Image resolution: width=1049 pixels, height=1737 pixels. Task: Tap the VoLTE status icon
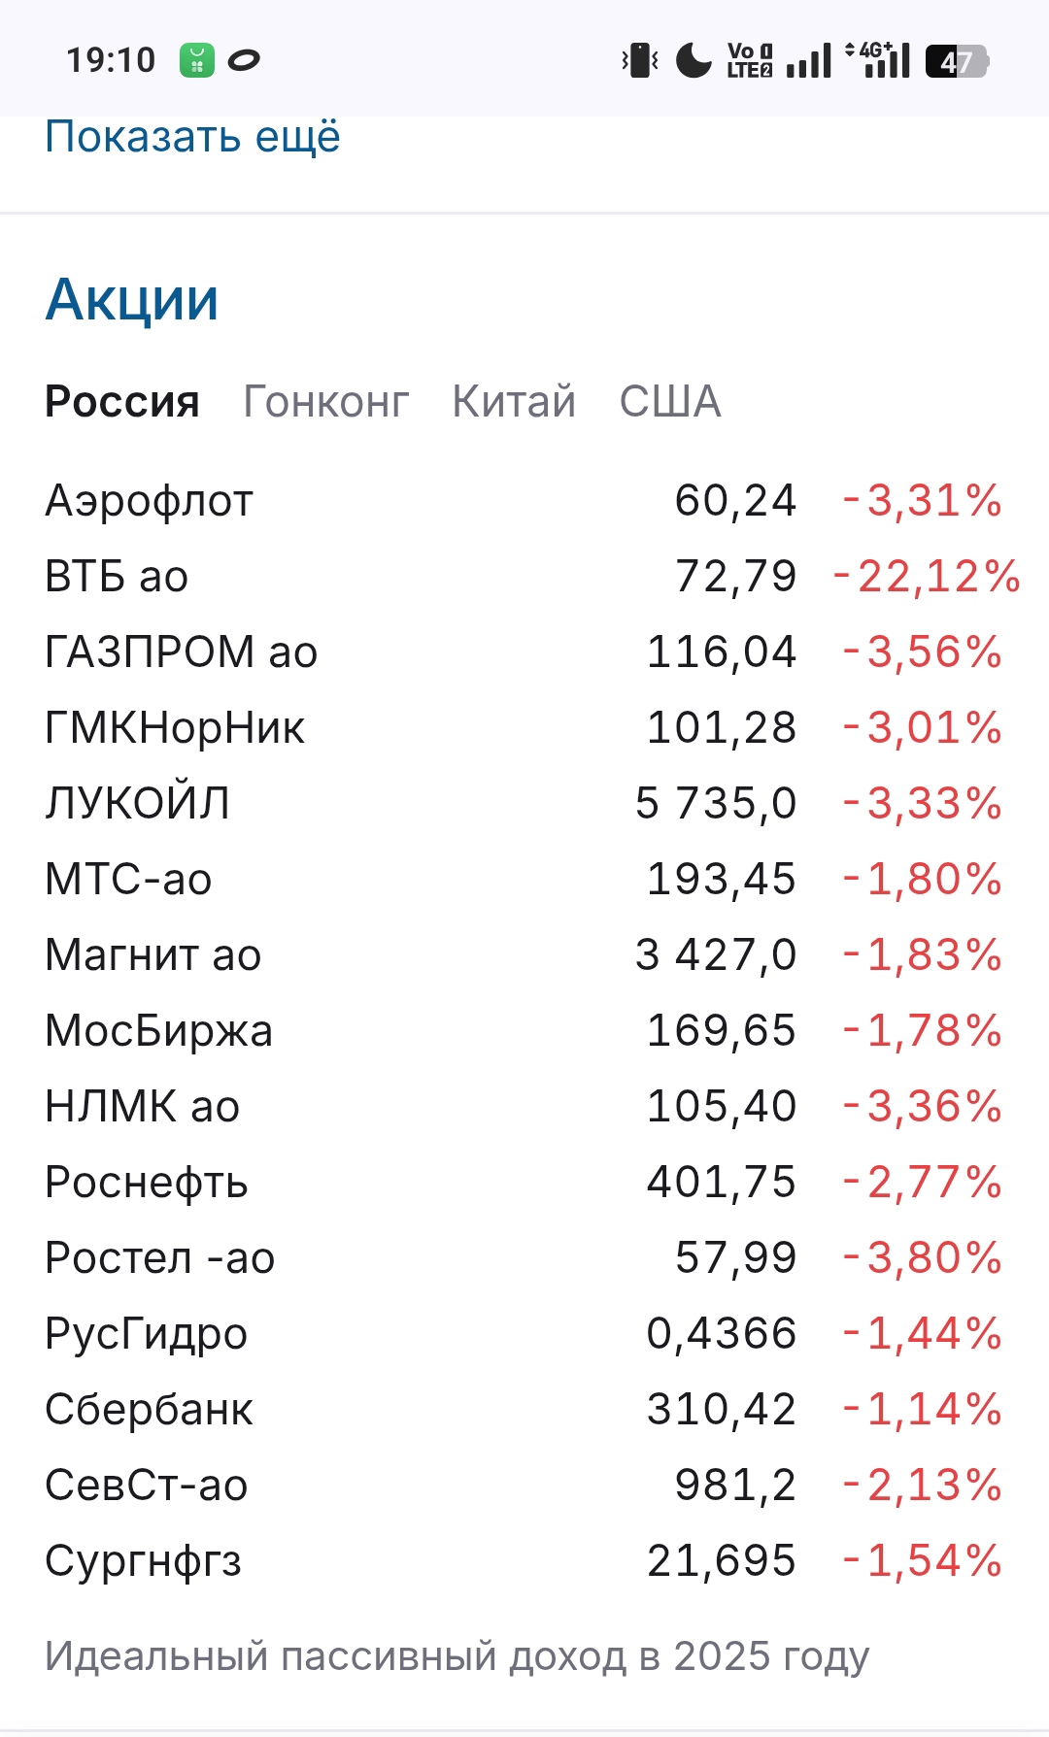pos(750,60)
